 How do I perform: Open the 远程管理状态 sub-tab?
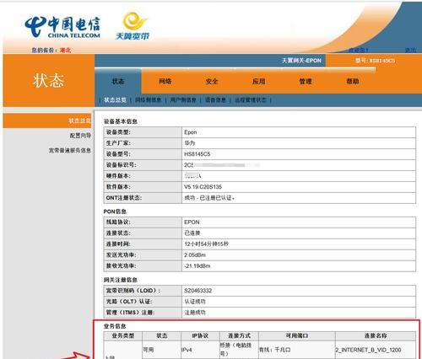251,99
